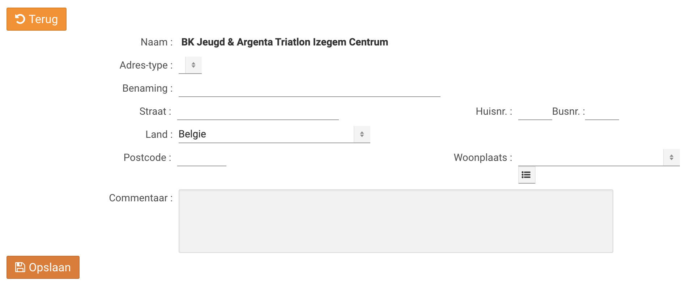Click the Terug back button

tap(37, 19)
